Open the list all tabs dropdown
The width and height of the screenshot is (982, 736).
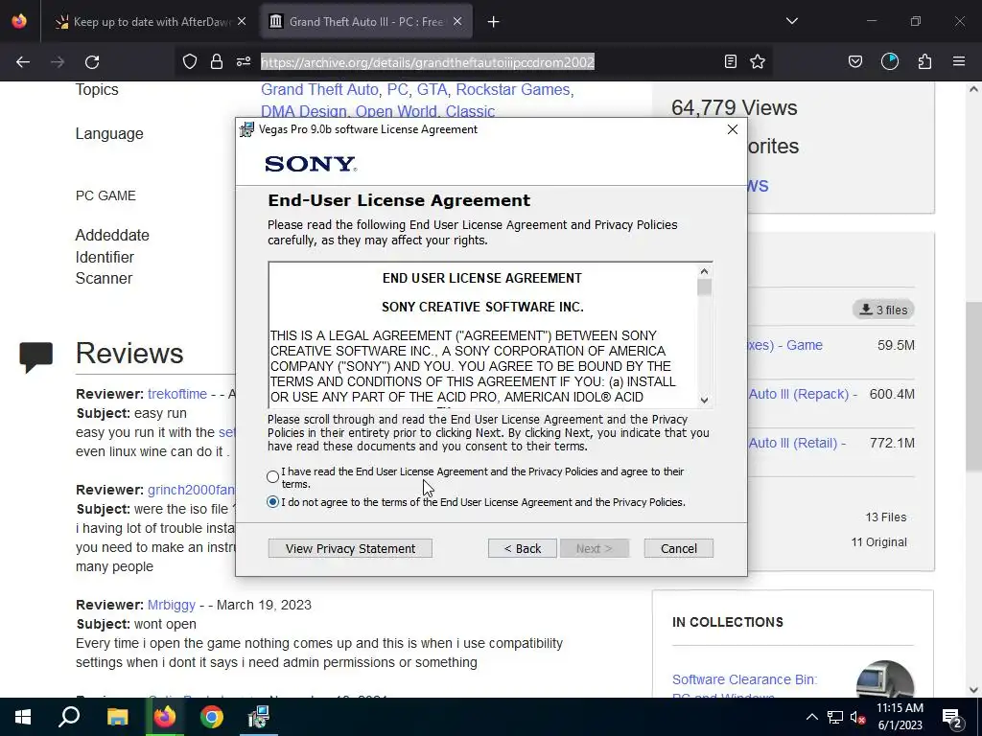pos(791,21)
